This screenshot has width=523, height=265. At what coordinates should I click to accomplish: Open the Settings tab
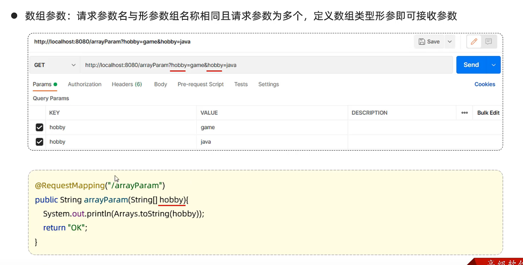(x=269, y=84)
